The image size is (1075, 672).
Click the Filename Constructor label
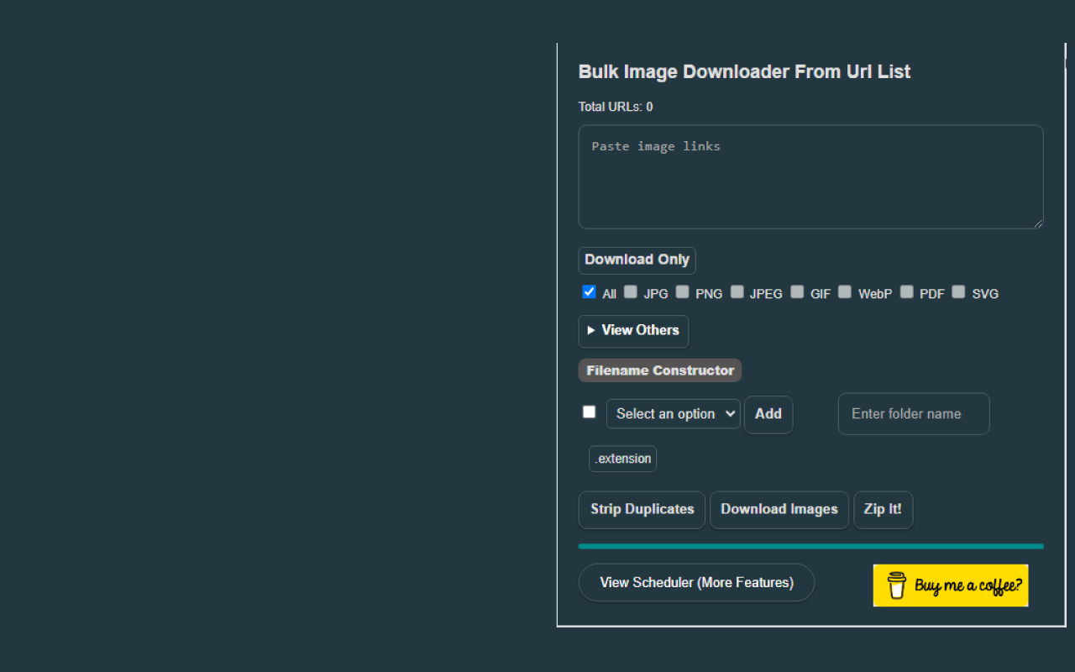tap(660, 370)
